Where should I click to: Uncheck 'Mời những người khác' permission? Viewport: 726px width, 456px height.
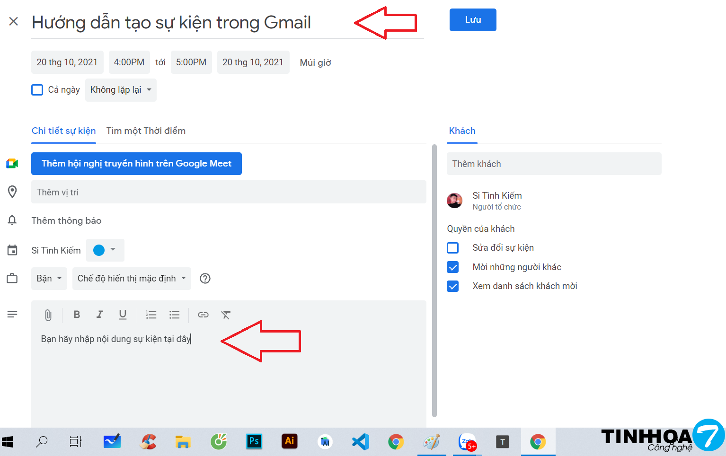pyautogui.click(x=453, y=267)
